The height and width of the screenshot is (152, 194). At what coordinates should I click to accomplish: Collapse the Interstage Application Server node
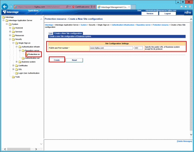click(4, 20)
